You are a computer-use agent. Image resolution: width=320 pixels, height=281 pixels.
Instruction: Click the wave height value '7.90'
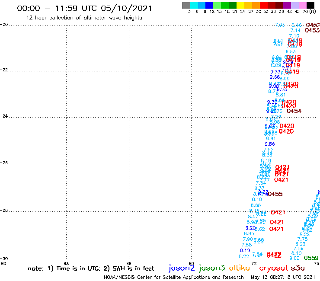(248, 239)
